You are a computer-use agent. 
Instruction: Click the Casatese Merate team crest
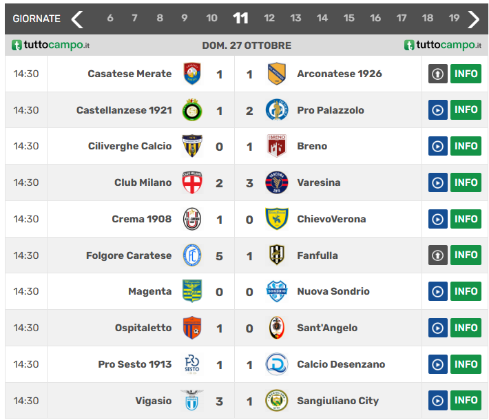coord(192,74)
